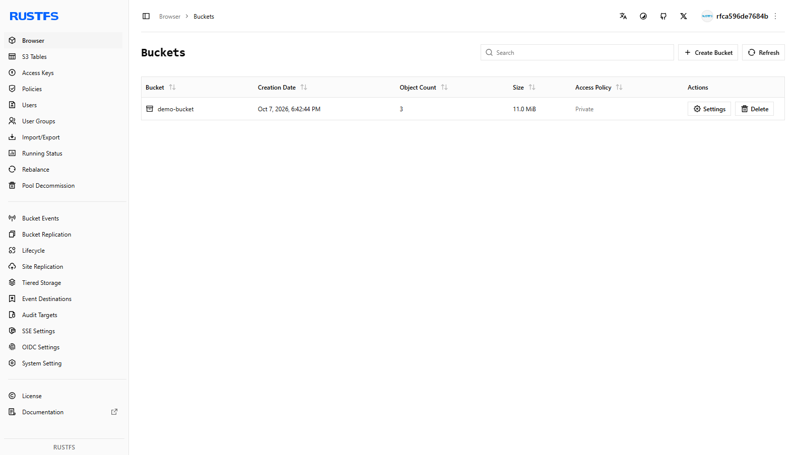Screen dimensions: 797x455
Task: Sort buckets by Access Policy
Action: (619, 87)
